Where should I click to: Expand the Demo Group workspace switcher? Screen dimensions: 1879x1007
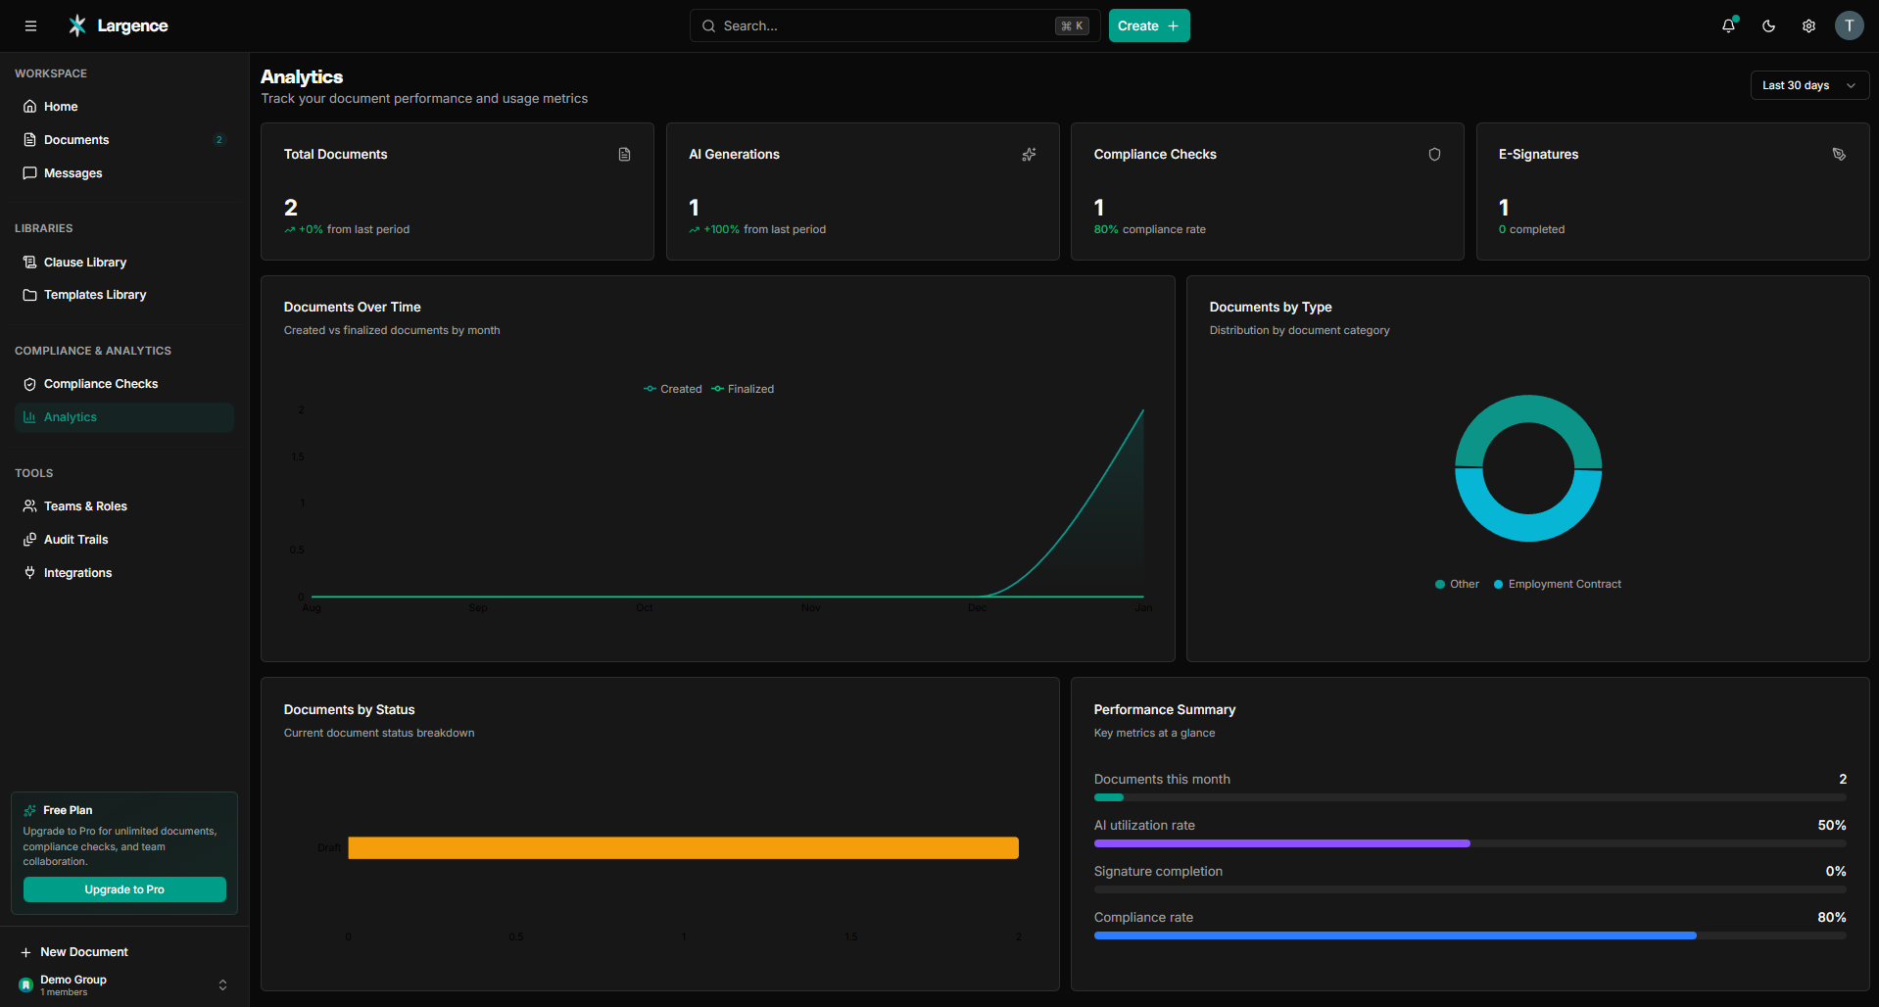pyautogui.click(x=123, y=984)
